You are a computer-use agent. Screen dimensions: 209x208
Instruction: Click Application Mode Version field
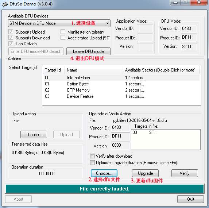[x=145, y=47]
